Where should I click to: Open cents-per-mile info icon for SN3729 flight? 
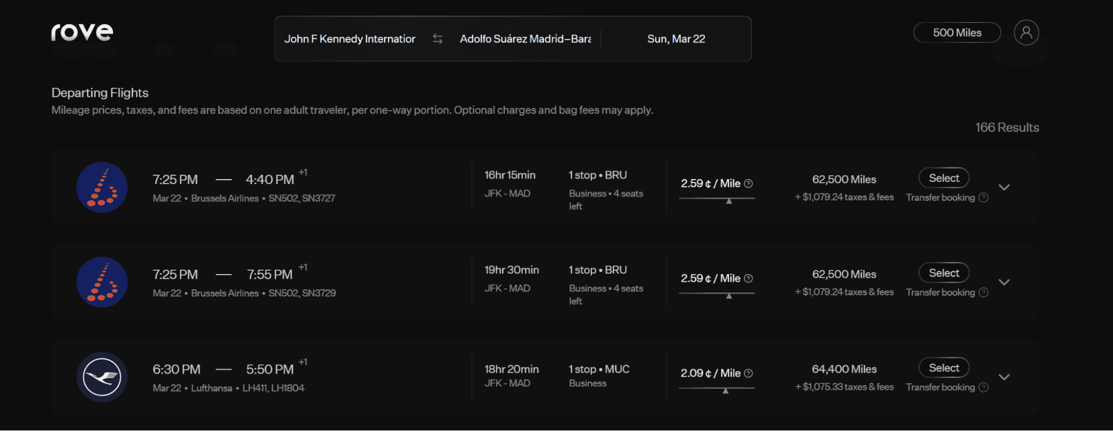click(748, 279)
